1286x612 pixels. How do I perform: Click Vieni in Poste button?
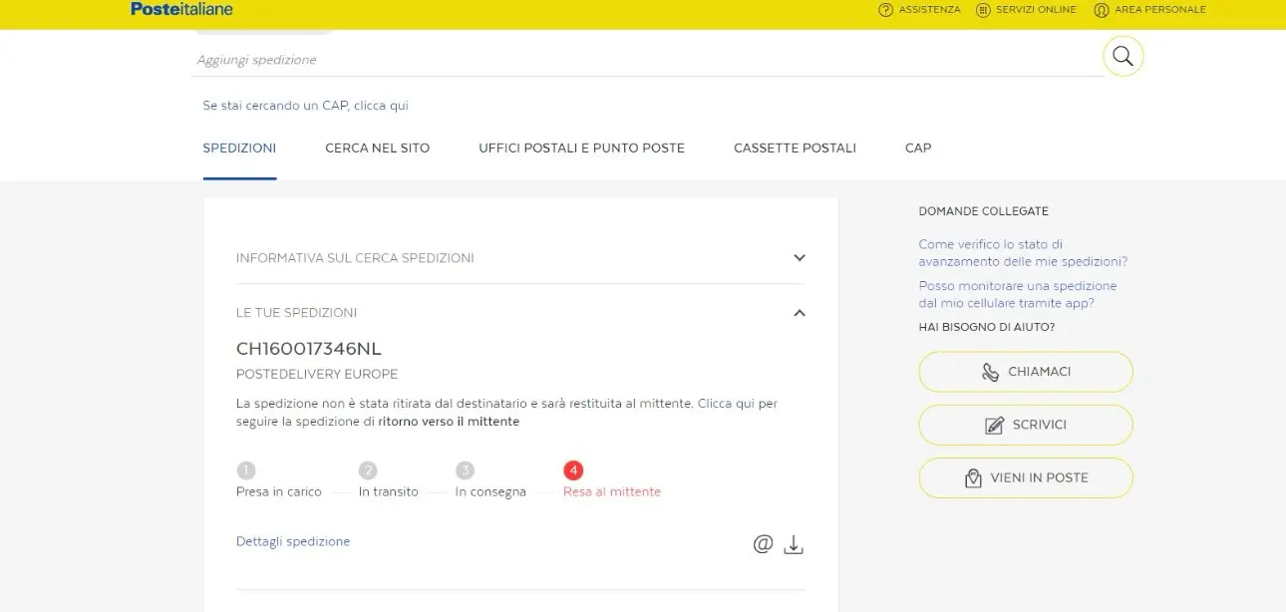[1026, 477]
